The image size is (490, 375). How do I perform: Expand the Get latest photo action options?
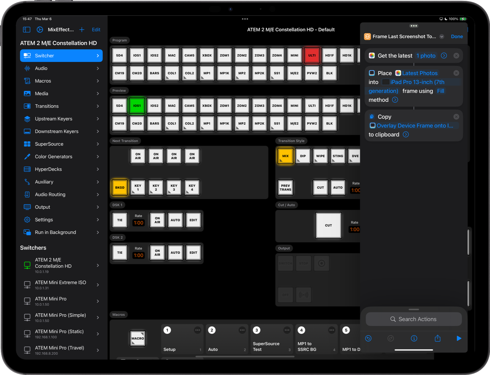444,56
